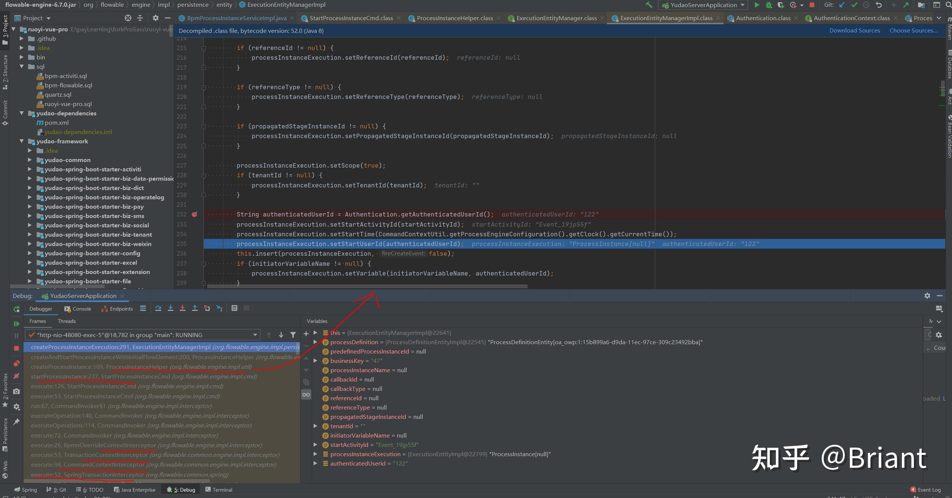Stop debugging with the red square
This screenshot has width=952, height=498.
[x=16, y=348]
